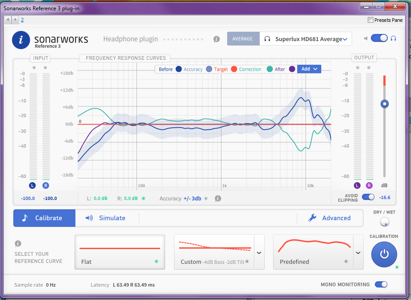Expand the Predefined curve dropdown arrow
The height and width of the screenshot is (300, 411).
click(358, 253)
